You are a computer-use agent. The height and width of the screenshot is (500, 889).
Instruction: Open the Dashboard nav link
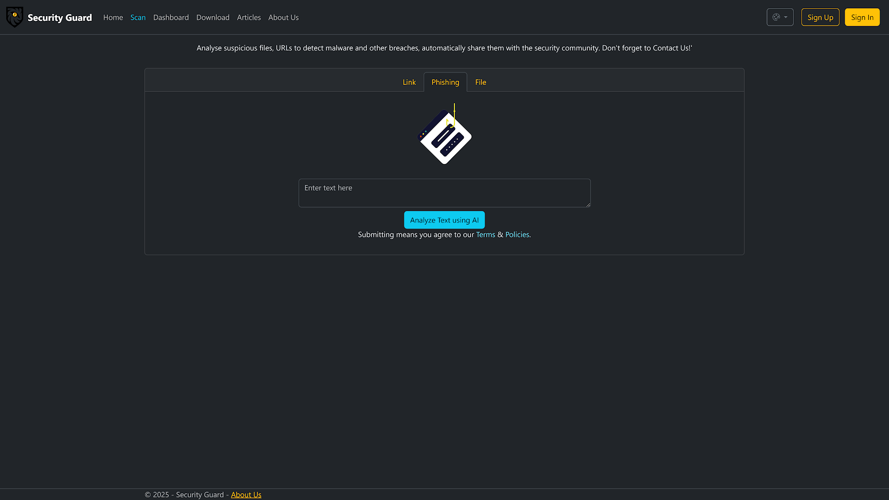pyautogui.click(x=171, y=18)
